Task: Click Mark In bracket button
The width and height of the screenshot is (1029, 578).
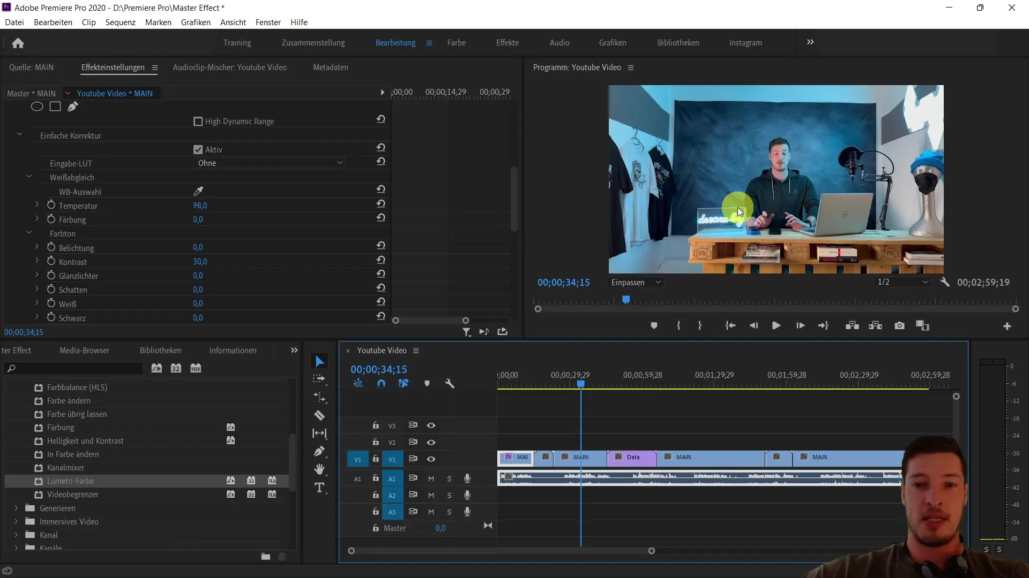Action: coord(678,325)
